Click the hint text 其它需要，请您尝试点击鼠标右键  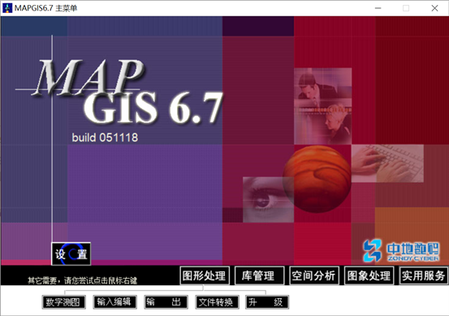tap(83, 280)
